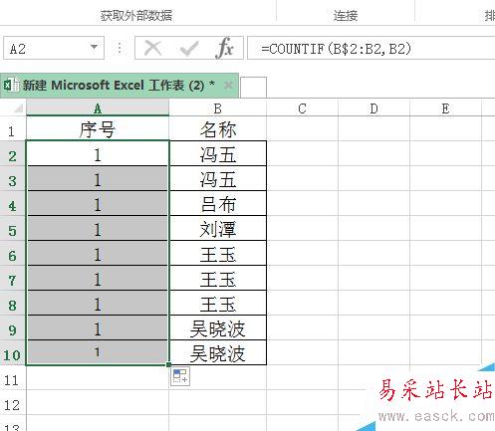
Task: Select row 9 header
Action: tap(13, 327)
